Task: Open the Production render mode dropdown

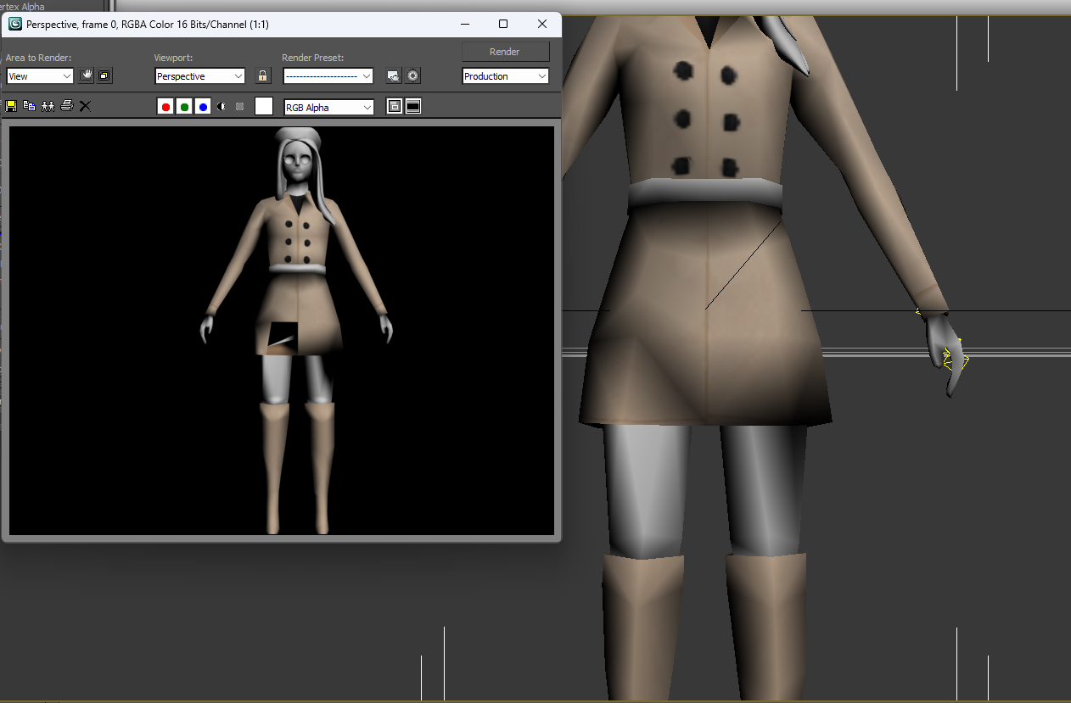Action: (505, 76)
